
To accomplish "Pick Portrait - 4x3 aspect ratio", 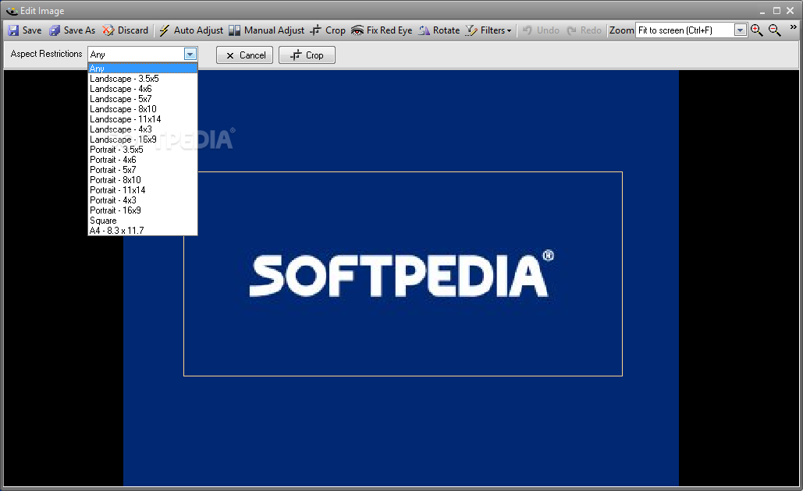I will [x=142, y=200].
